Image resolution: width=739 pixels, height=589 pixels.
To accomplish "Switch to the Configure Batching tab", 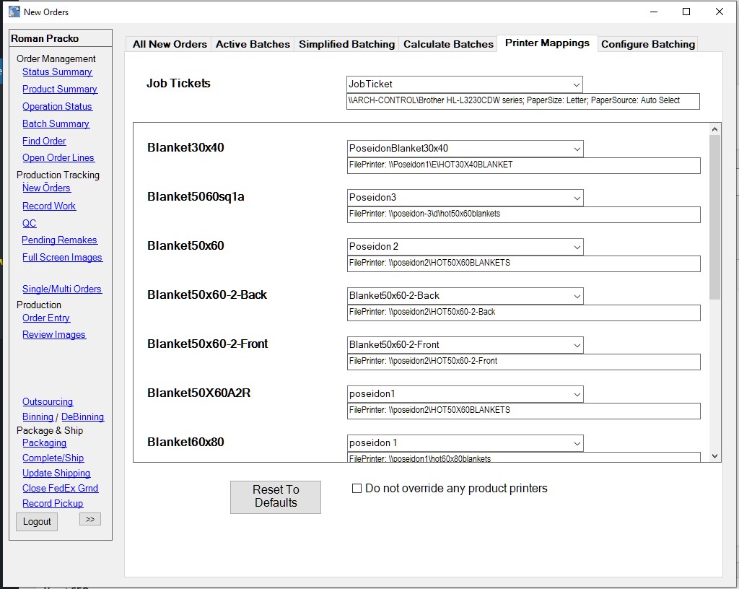I will (647, 44).
